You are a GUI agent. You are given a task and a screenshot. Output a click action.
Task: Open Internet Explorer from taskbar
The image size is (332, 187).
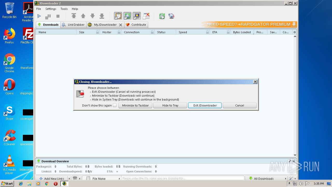click(x=21, y=183)
